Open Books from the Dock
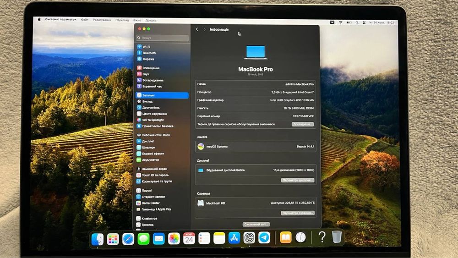The image size is (458, 258). coord(286,237)
